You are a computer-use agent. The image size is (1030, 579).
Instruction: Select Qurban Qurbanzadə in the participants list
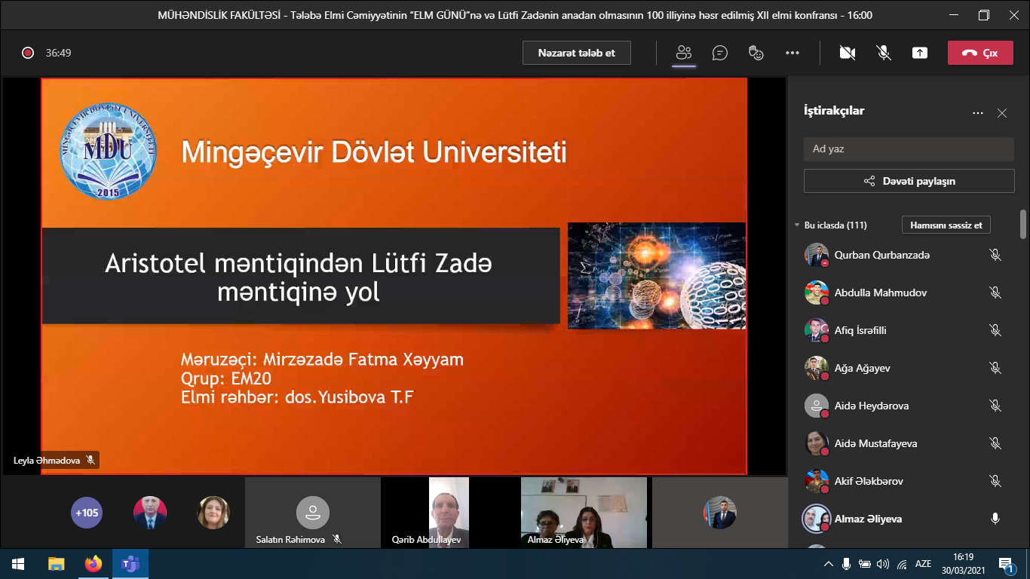(881, 255)
